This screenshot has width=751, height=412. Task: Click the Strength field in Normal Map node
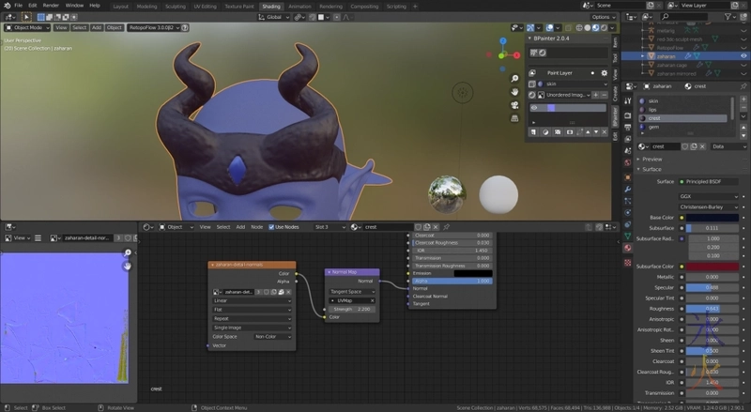point(352,308)
